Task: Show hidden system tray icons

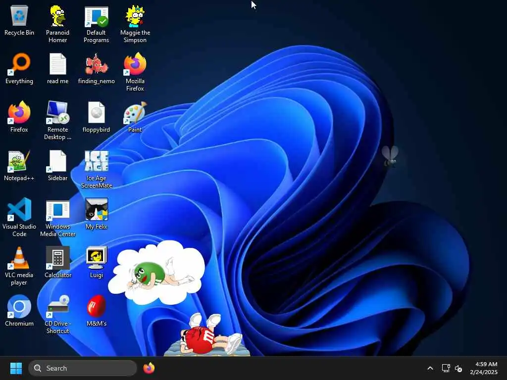Action: click(x=430, y=368)
